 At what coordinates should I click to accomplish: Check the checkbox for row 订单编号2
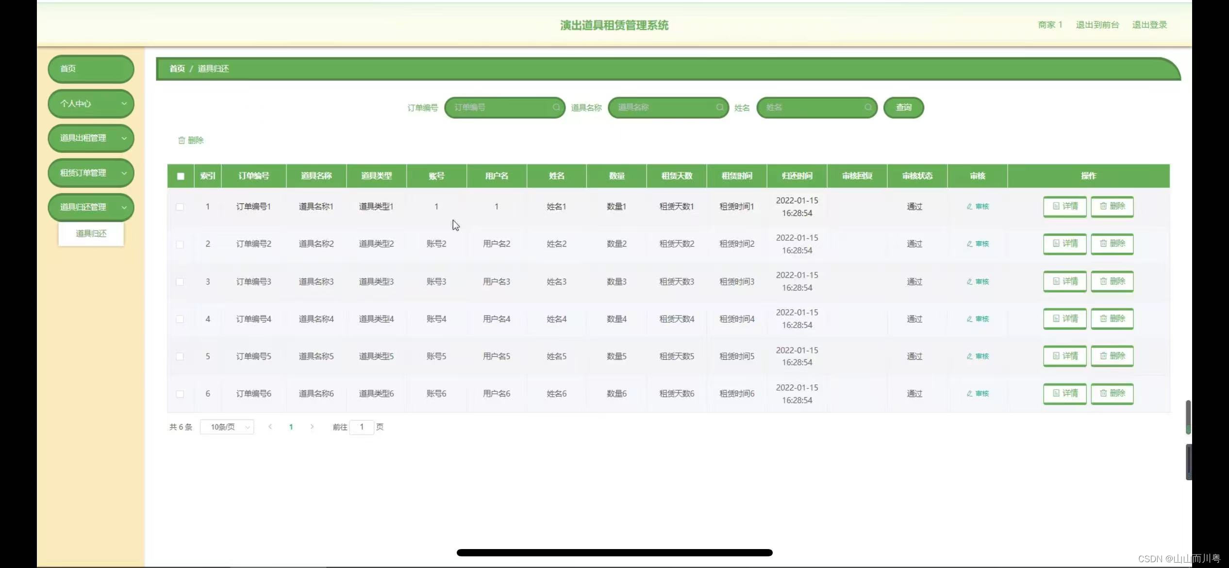[180, 244]
